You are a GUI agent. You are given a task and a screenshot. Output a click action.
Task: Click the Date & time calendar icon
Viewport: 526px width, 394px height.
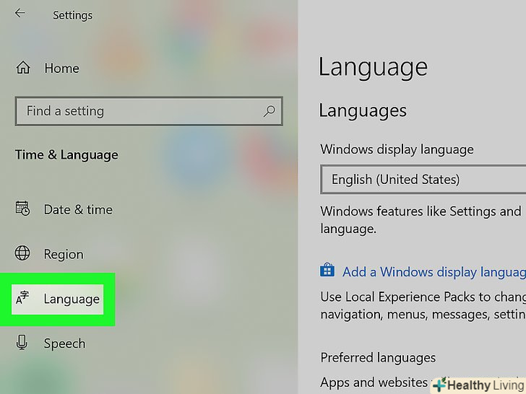(23, 209)
